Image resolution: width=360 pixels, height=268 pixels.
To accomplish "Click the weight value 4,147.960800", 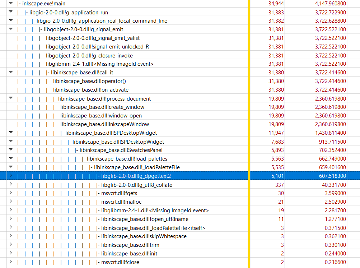I will point(330,4).
